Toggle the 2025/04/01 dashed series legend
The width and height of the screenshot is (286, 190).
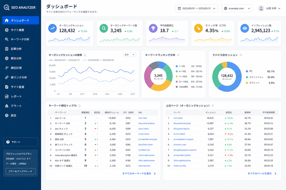(98, 60)
